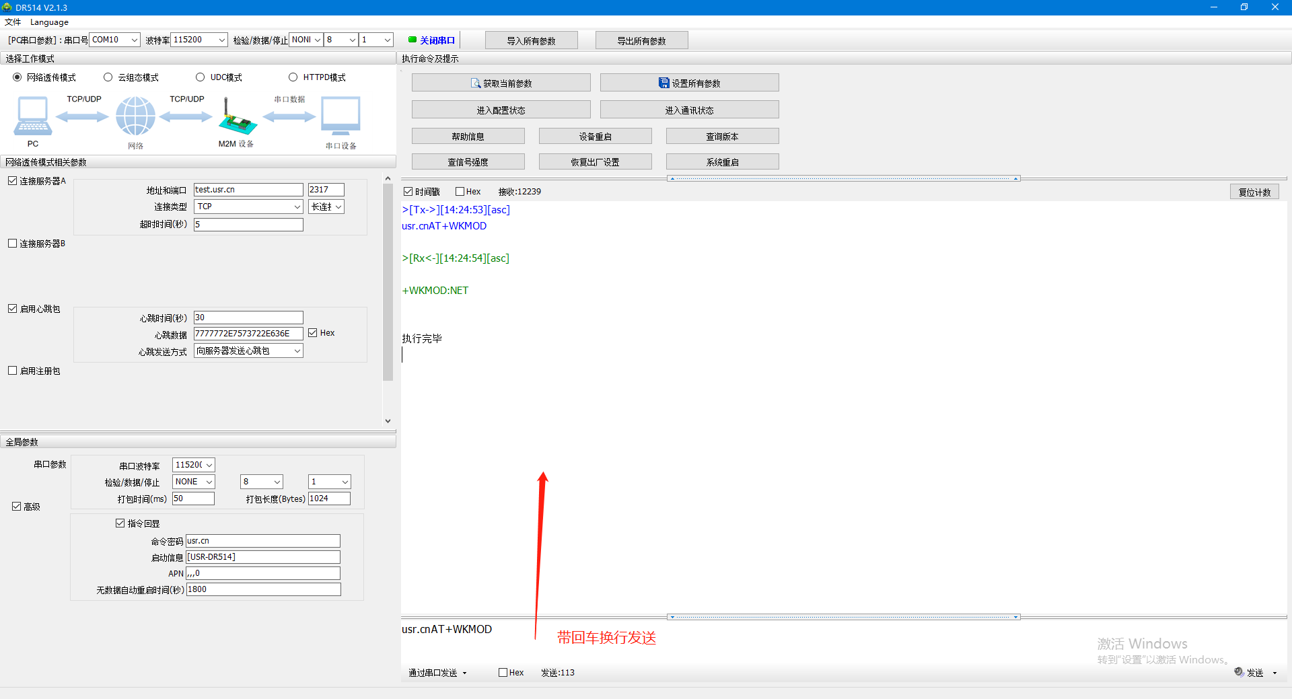Image resolution: width=1292 pixels, height=699 pixels.
Task: Open the heartbeat send method dropdown
Action: [x=297, y=351]
